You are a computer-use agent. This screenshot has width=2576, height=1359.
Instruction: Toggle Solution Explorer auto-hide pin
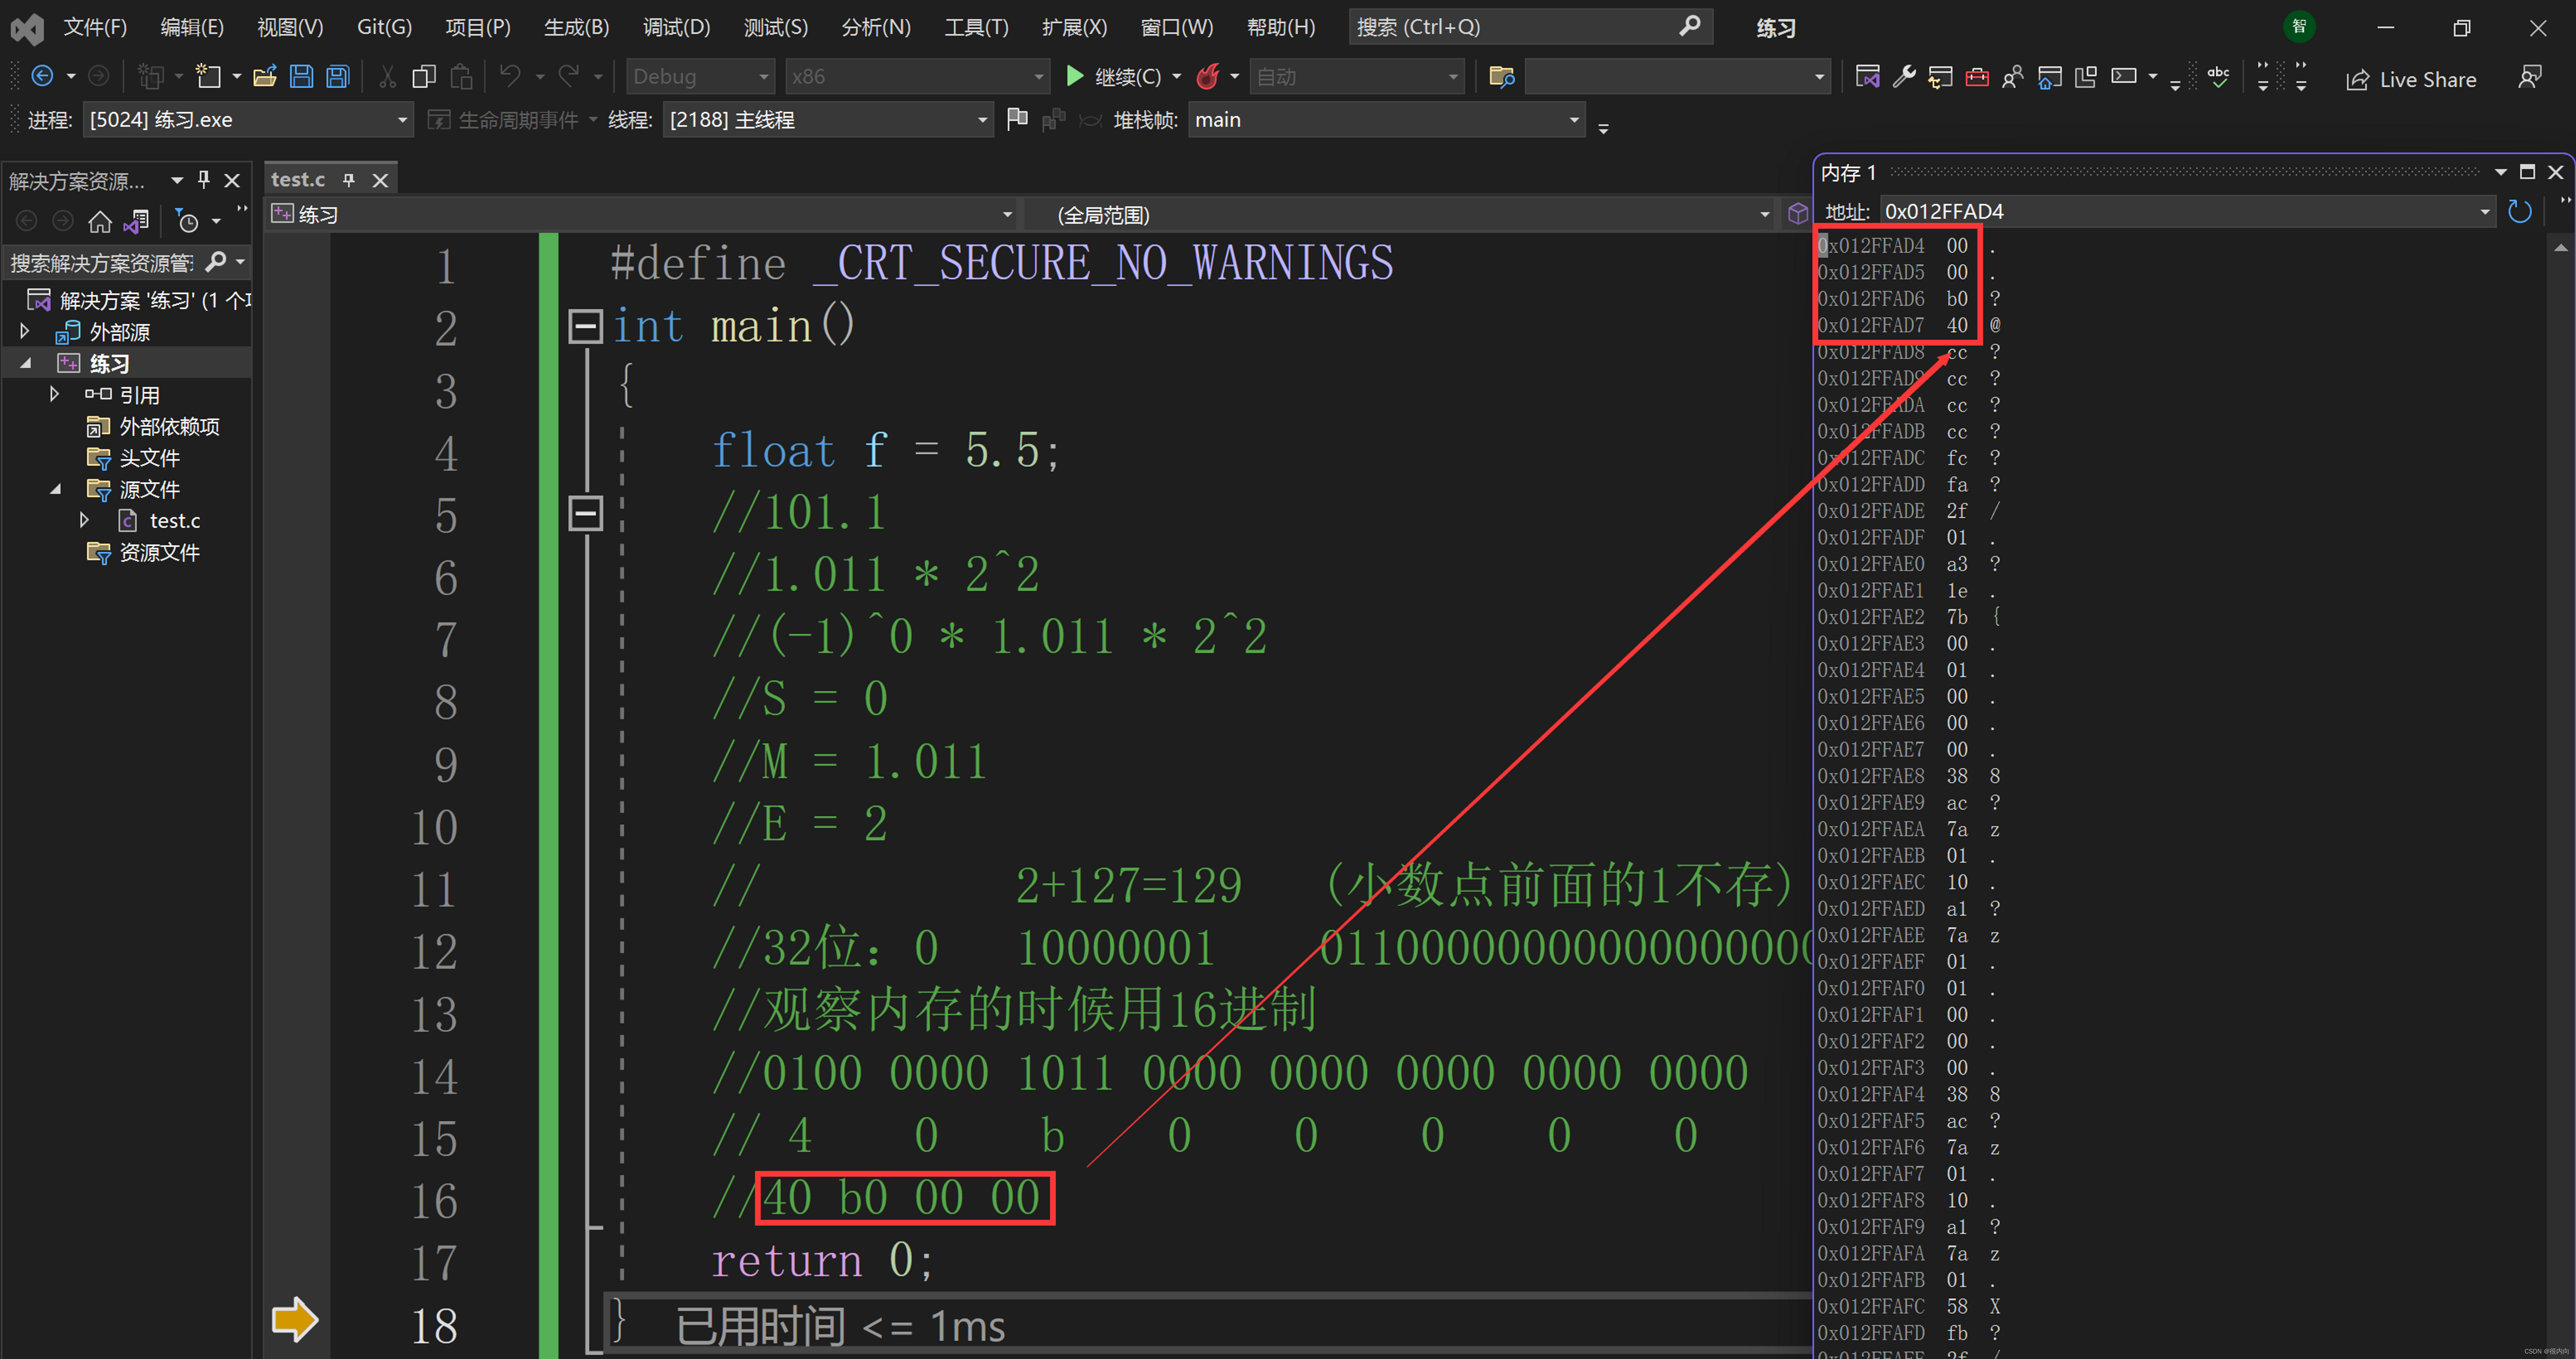(204, 179)
